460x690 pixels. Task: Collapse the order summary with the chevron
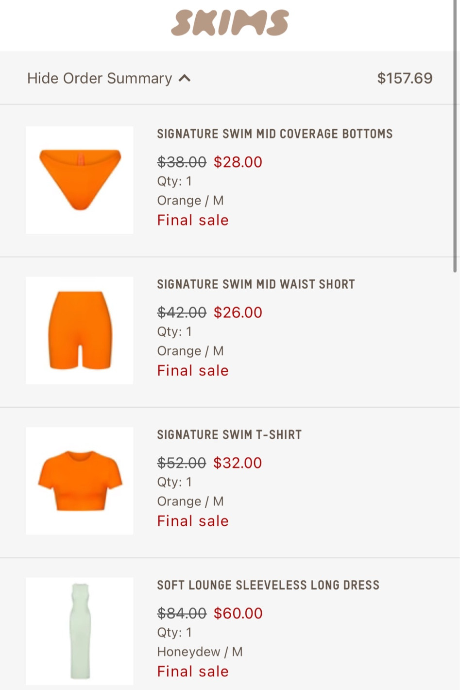(185, 78)
